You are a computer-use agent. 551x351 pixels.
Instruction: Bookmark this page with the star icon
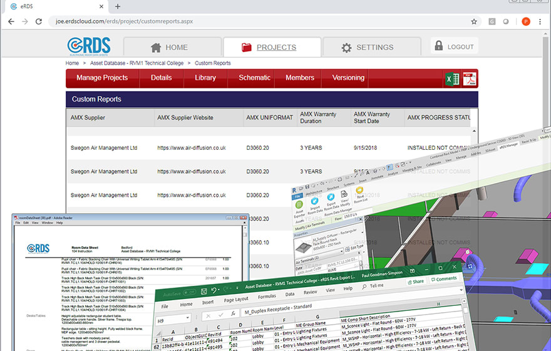click(x=474, y=21)
